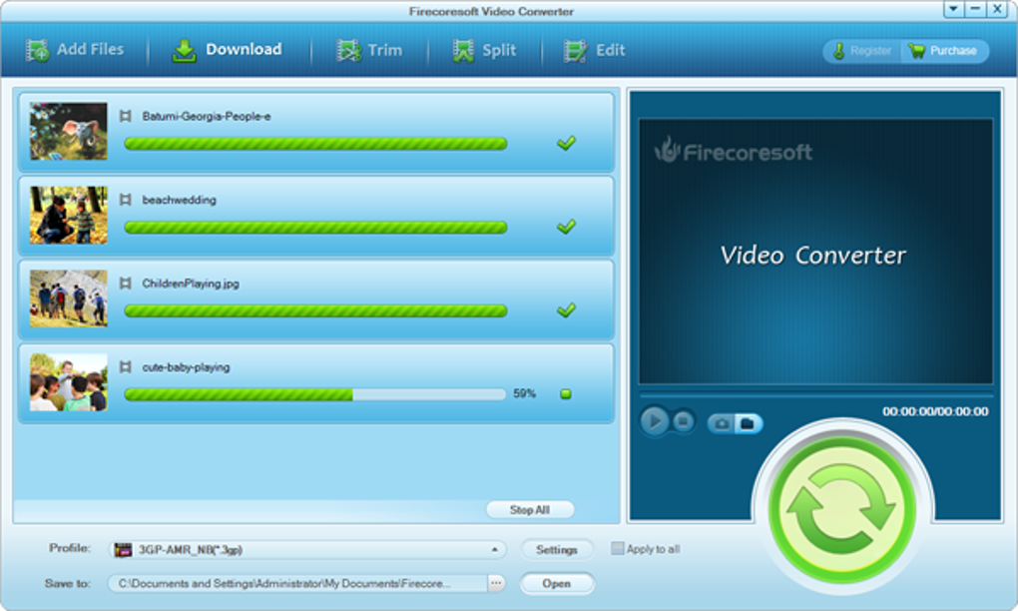Click the 59% progress text
1018x611 pixels.
[x=525, y=393]
